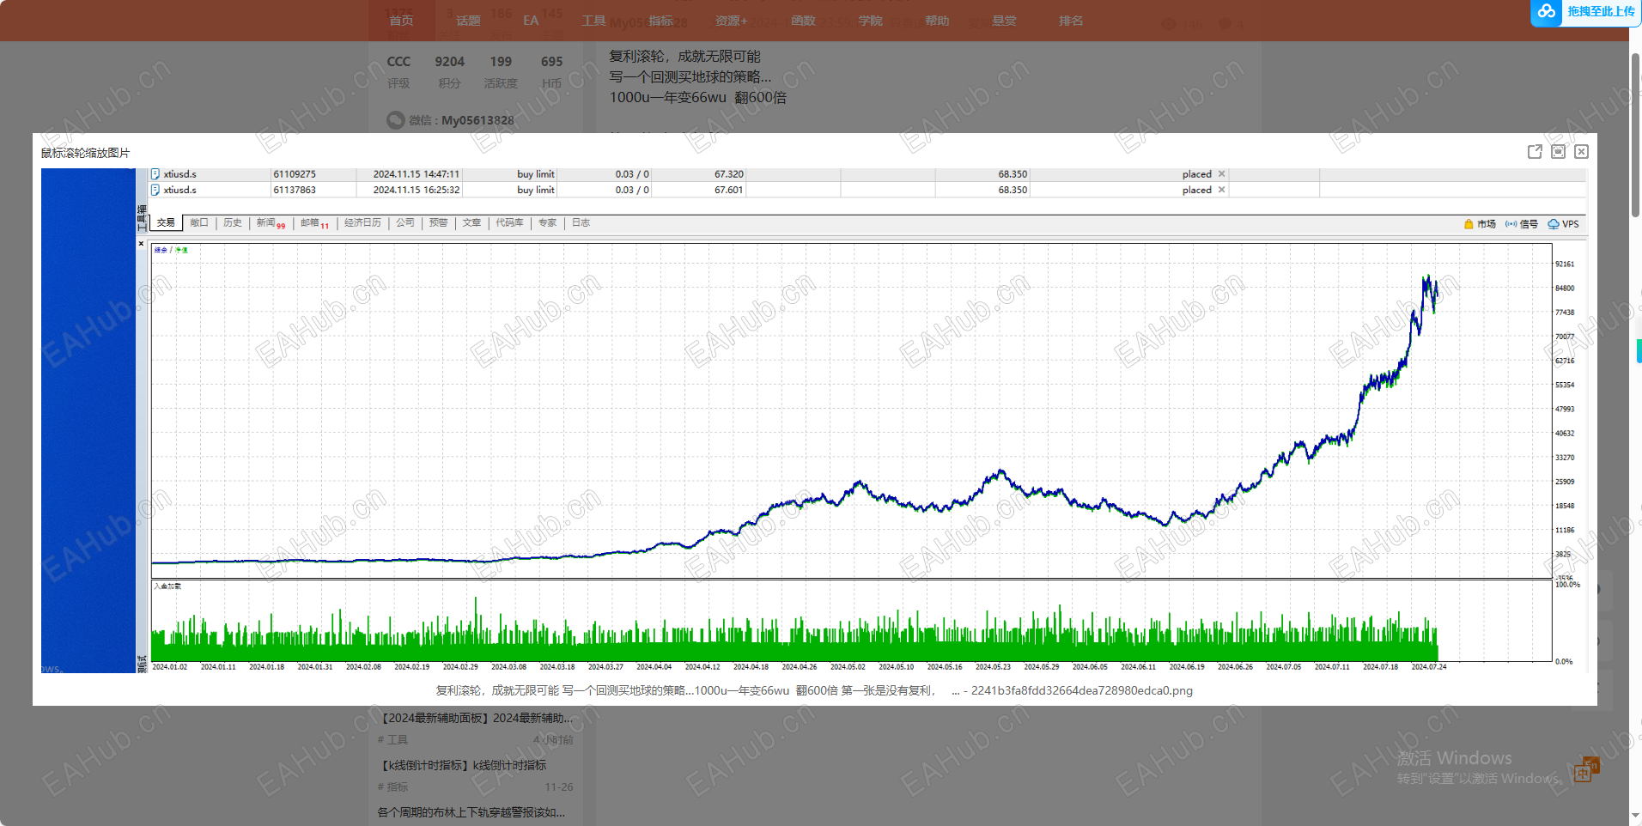This screenshot has width=1642, height=826.
Task: Go to 首页 in the site navigation
Action: point(401,21)
